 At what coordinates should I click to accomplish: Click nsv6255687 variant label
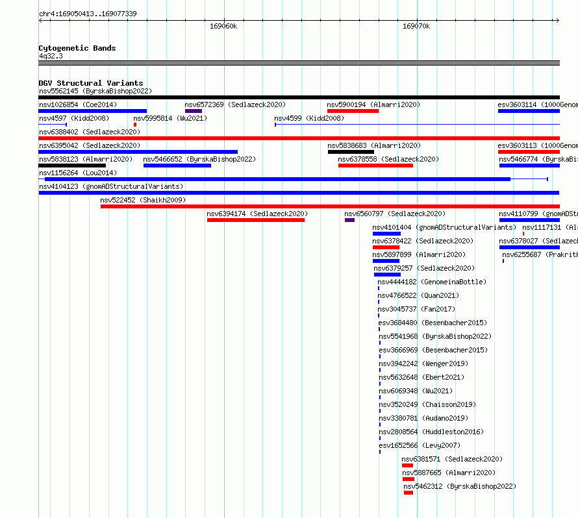[x=540, y=254]
